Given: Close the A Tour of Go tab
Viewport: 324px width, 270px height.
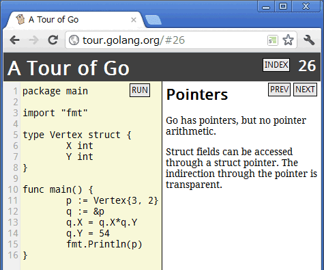Looking at the screenshot, I should coord(134,20).
